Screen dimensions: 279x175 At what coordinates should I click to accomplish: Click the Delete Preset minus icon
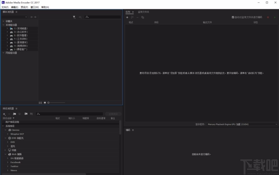coord(9,114)
